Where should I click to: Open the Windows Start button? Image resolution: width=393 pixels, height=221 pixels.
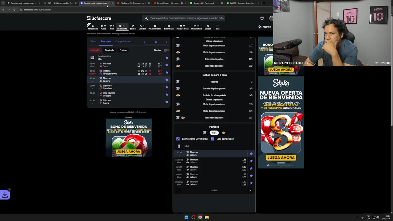click(x=186, y=217)
